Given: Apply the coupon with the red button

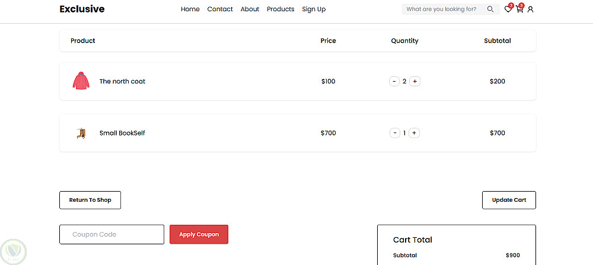Looking at the screenshot, I should [x=199, y=234].
